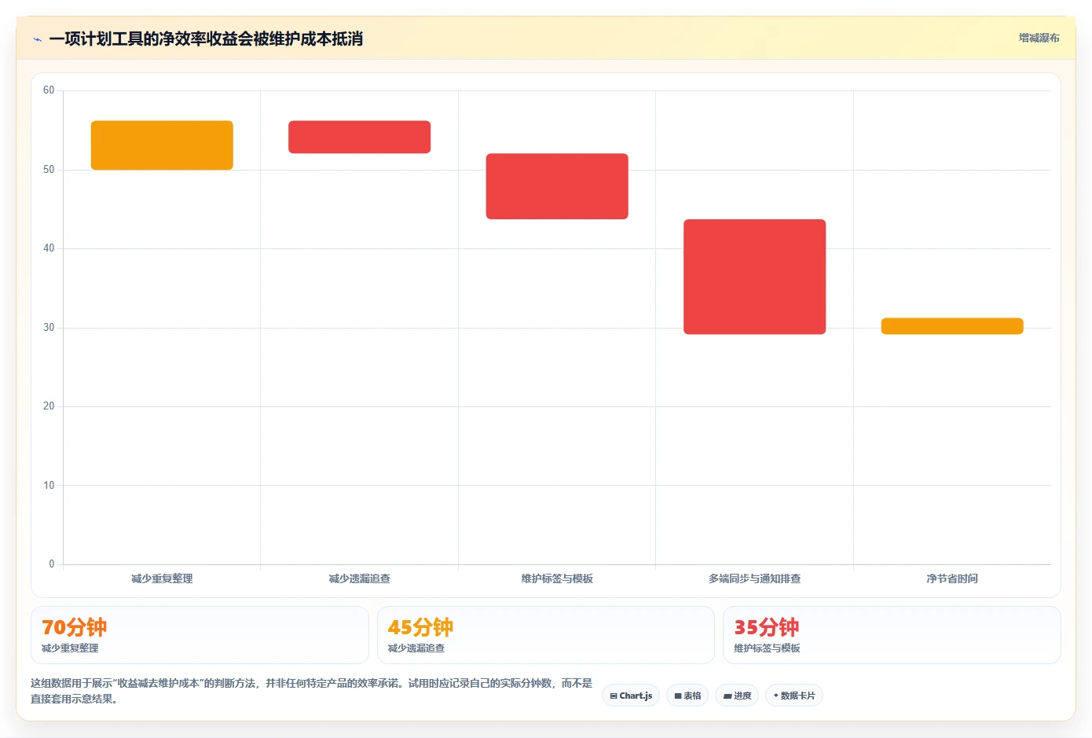This screenshot has width=1092, height=738.
Task: Click the red 维护标签与模板 waterfall bar
Action: click(x=557, y=186)
